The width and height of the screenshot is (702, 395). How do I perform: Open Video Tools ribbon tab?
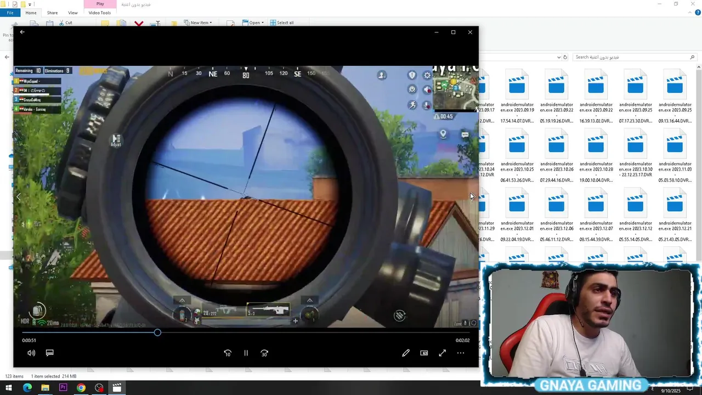99,13
